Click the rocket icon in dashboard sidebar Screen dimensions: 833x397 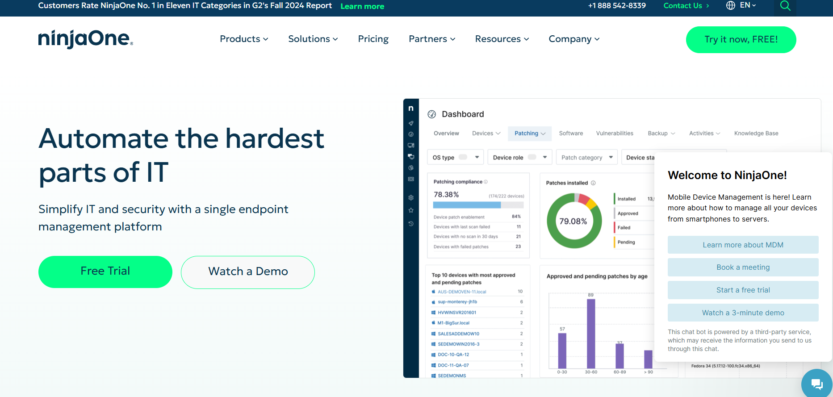tap(411, 123)
